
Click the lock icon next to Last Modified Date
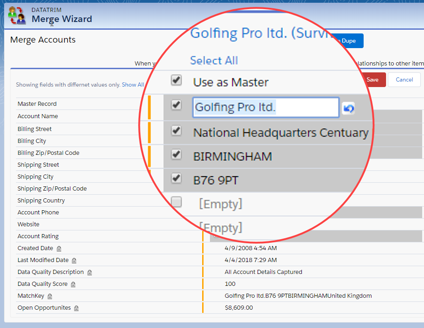tap(74, 260)
